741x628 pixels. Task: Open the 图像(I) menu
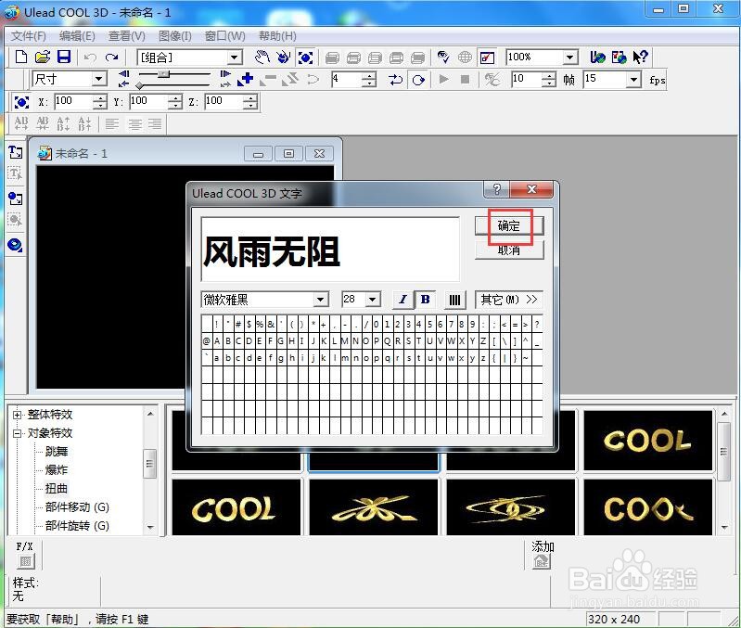[175, 36]
